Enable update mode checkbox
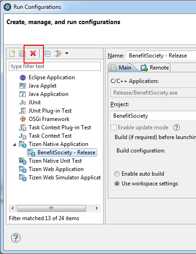 tap(113, 127)
